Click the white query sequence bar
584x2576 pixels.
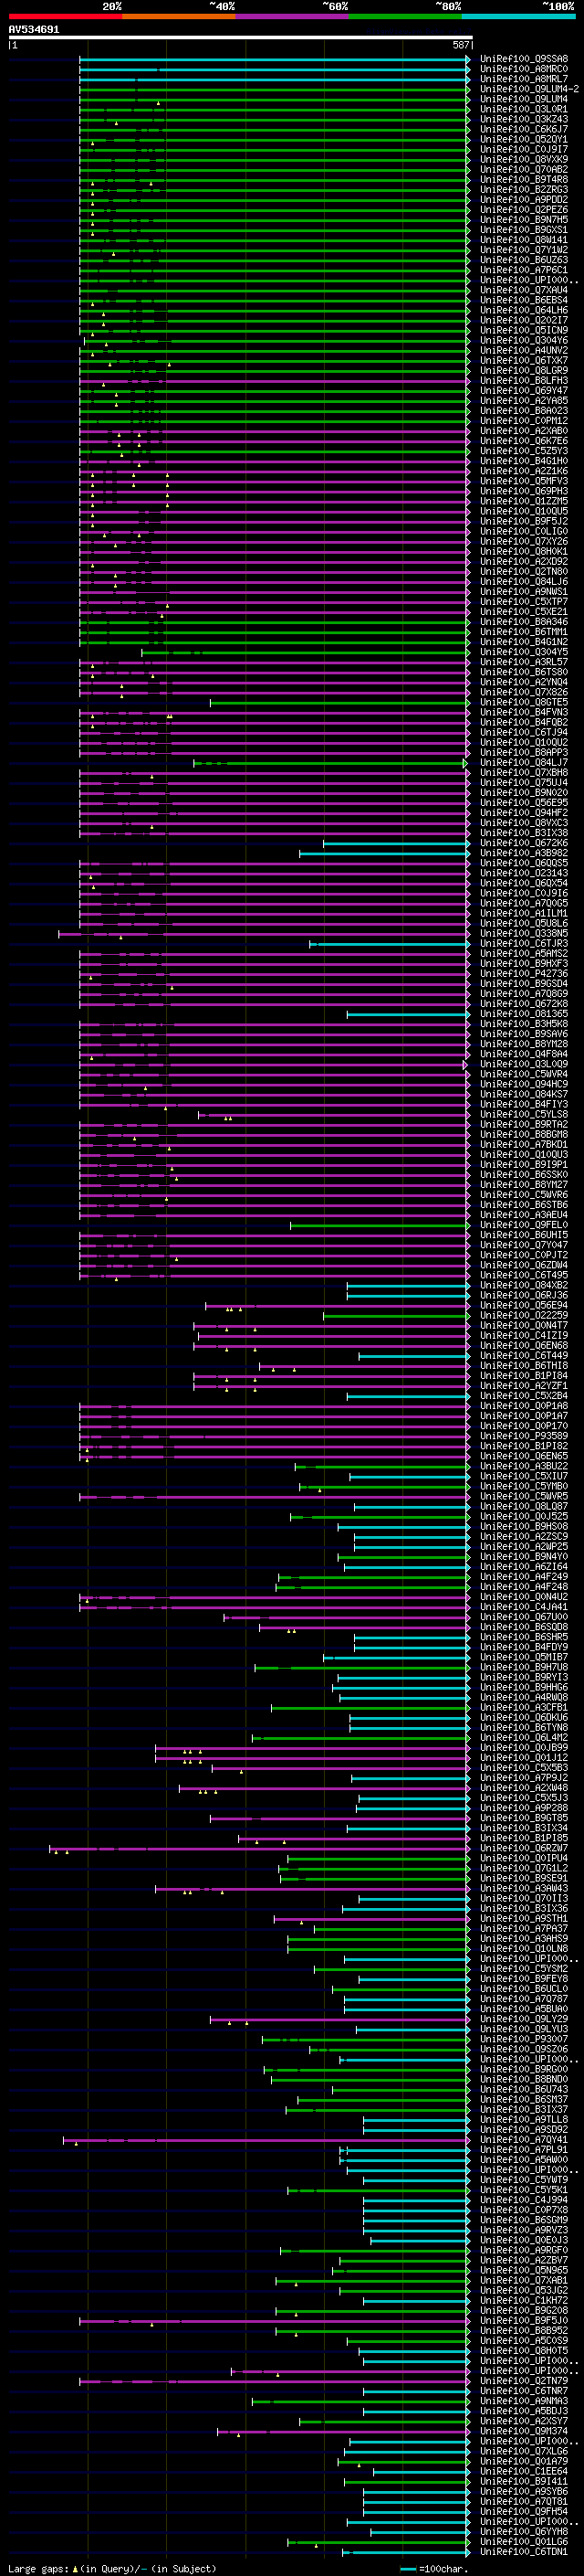coord(241,38)
